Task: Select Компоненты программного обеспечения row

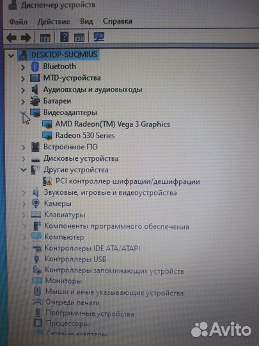Action: point(117,226)
